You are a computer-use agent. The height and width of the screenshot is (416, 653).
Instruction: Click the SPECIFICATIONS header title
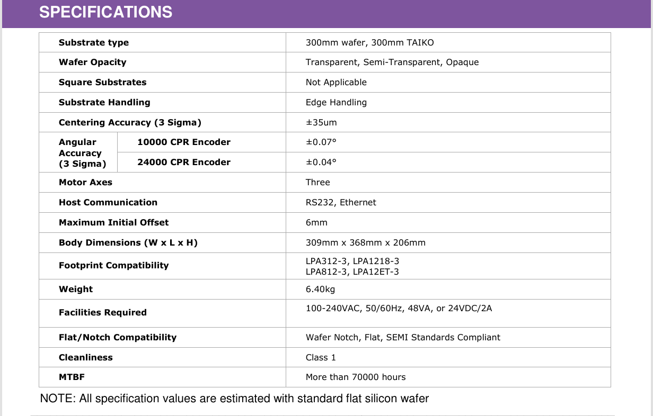tap(106, 12)
